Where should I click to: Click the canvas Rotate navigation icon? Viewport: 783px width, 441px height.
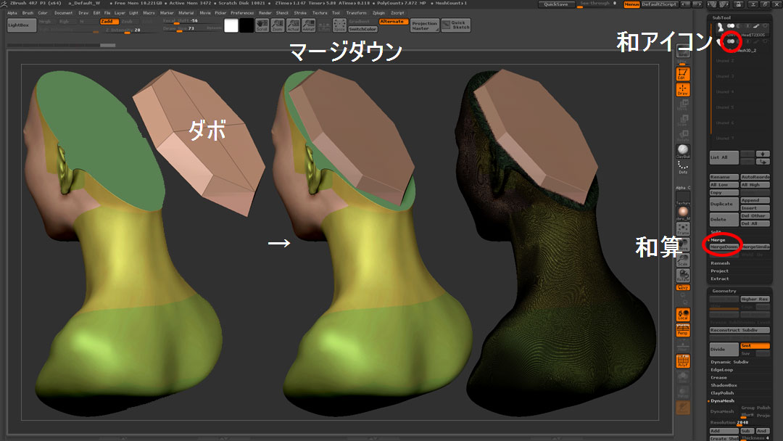point(683,275)
